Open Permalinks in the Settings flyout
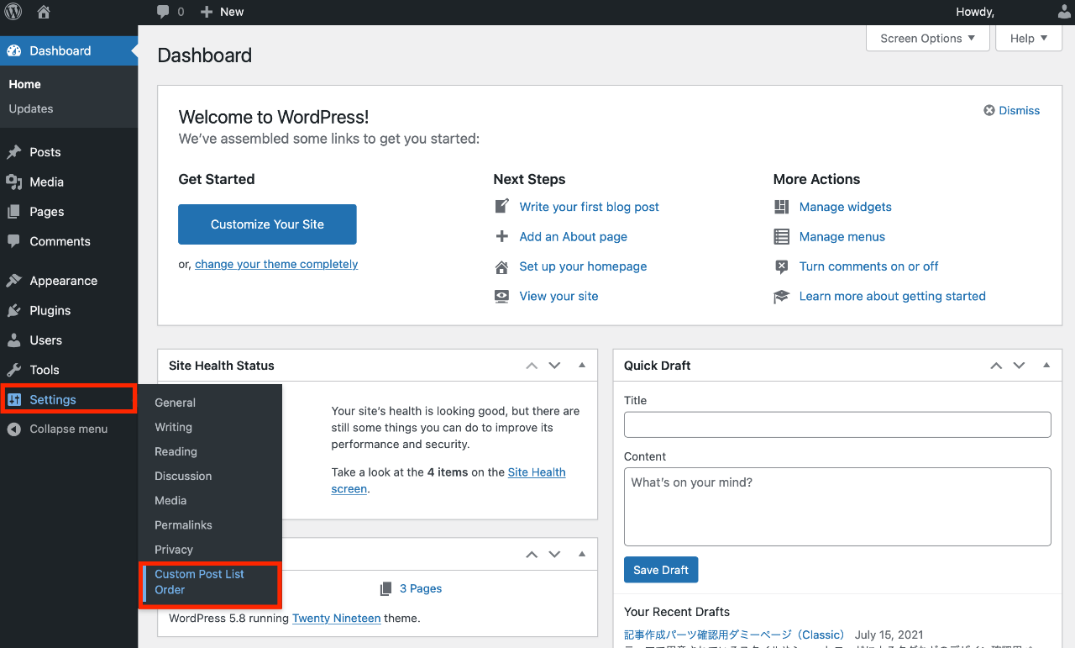 click(183, 524)
